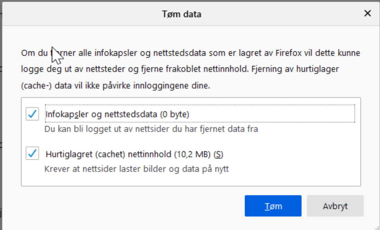
Task: Confirm clearing data with the blue button
Action: pyautogui.click(x=273, y=206)
